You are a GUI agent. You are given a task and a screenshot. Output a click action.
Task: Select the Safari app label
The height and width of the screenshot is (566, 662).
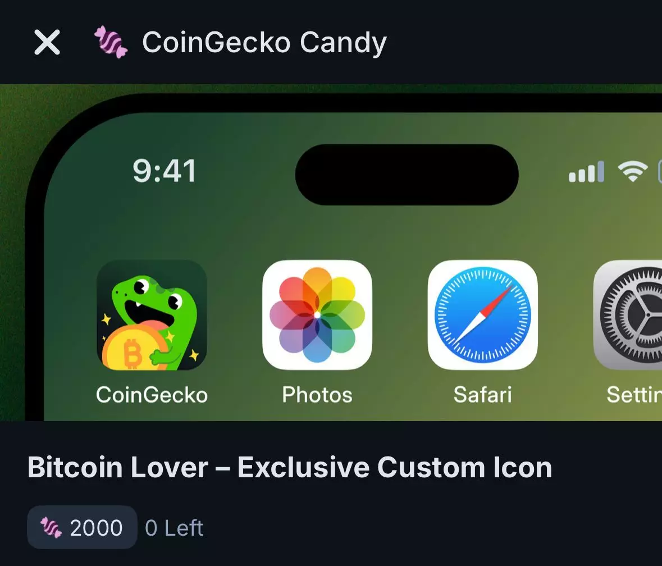pos(482,395)
